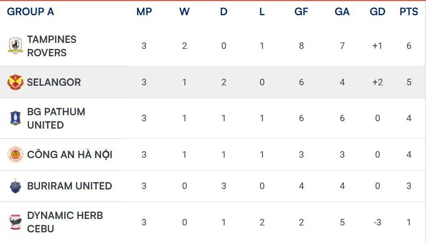
Task: Select the Công An Hà Nội name
Action: (x=70, y=154)
